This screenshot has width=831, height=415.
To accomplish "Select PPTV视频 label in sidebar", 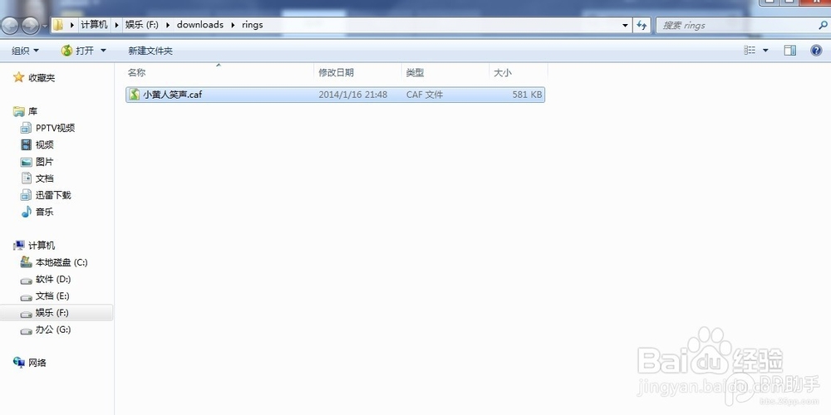I will click(55, 128).
